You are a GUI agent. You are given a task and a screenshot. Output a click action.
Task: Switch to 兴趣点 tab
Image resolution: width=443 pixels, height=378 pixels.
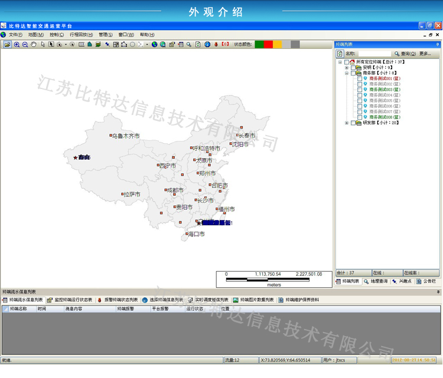click(402, 281)
